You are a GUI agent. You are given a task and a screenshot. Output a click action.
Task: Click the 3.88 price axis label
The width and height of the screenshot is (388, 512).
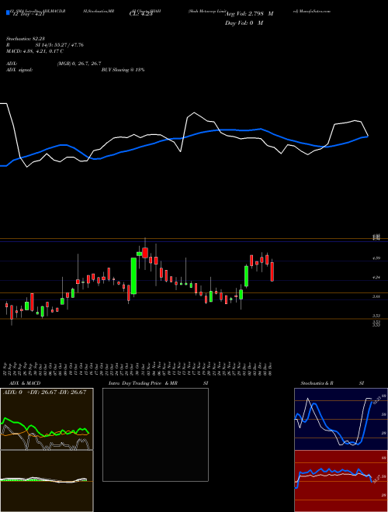376,297
